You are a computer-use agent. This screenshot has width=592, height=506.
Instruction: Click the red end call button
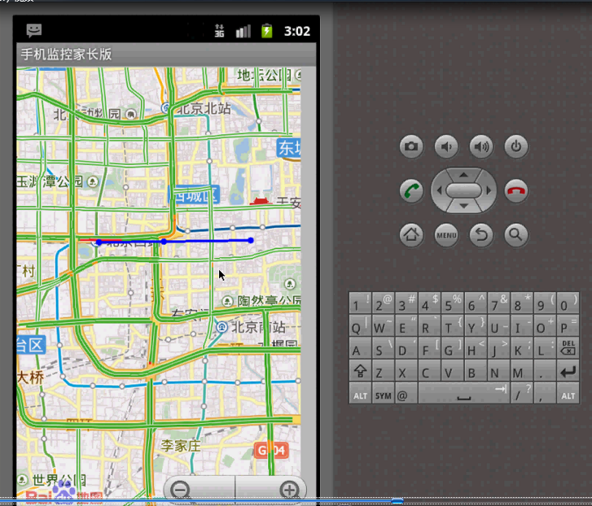516,191
